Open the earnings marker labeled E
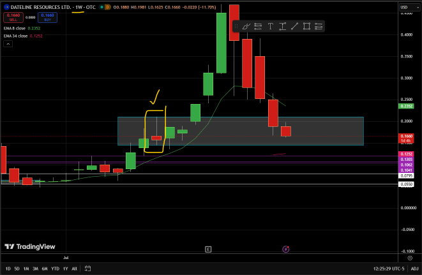This screenshot has height=275, width=422. pos(208,249)
